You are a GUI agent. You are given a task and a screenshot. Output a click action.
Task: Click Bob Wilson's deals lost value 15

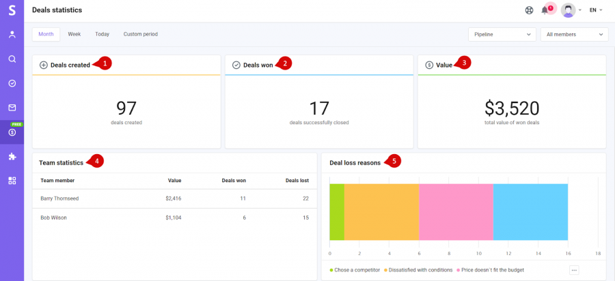pyautogui.click(x=305, y=218)
